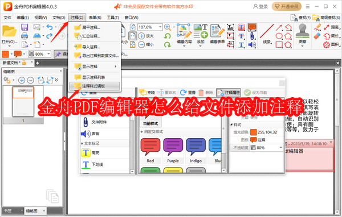This screenshot has height=217, width=342.
Task: Redo the last undone action
Action: (49, 36)
